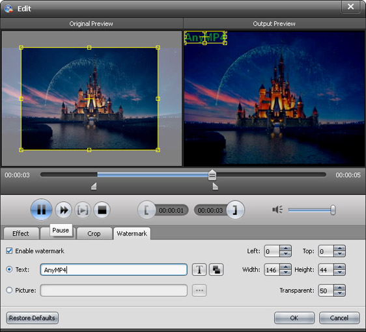Open the watermark text color button
Screen dimensions: 366x332
[216, 270]
